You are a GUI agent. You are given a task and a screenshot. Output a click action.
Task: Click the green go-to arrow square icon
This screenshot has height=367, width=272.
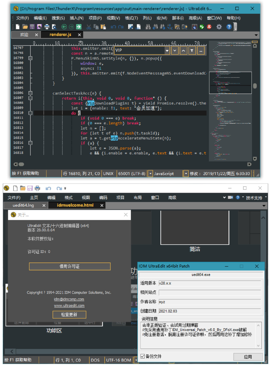79,27
